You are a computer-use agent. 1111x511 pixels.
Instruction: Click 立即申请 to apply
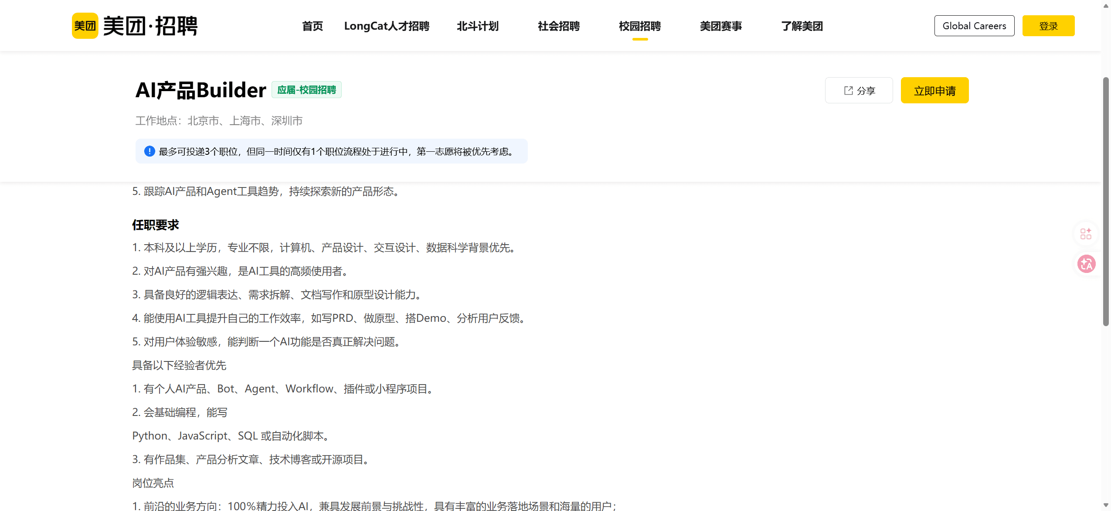point(934,90)
